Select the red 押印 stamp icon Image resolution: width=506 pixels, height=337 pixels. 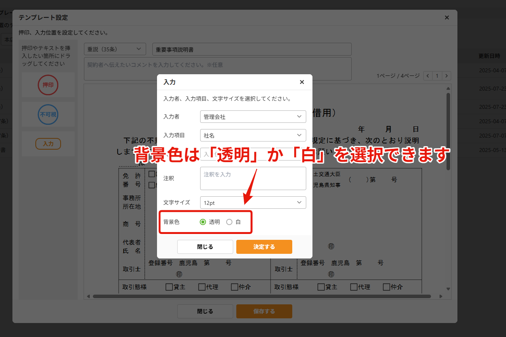pos(48,85)
